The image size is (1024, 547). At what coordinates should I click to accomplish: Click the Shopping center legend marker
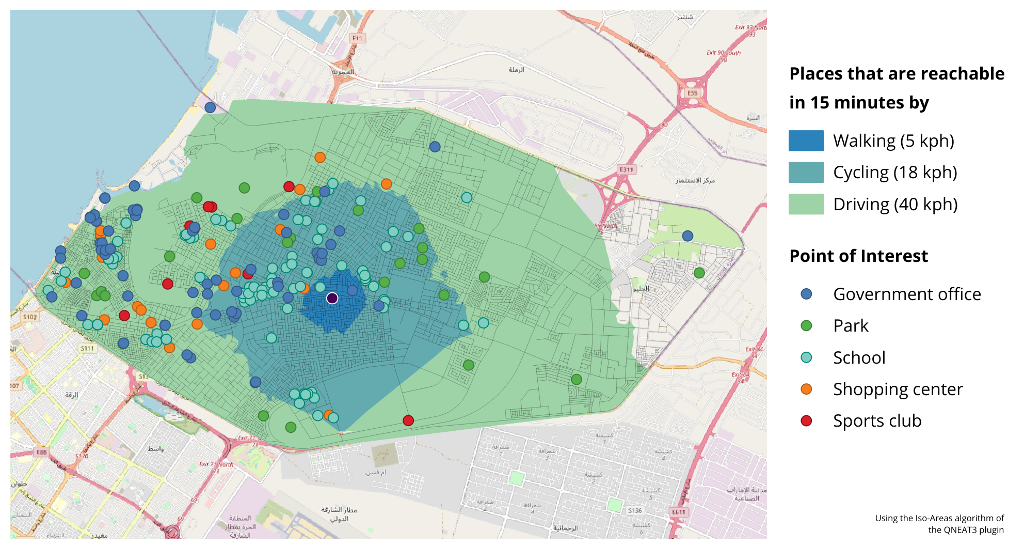pyautogui.click(x=805, y=389)
